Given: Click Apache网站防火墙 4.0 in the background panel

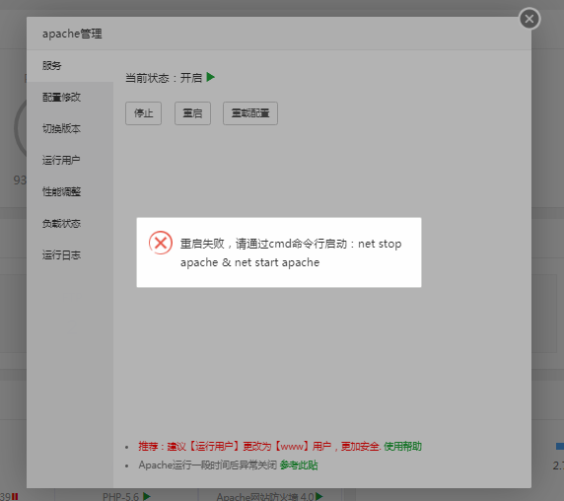Looking at the screenshot, I should pyautogui.click(x=265, y=497).
